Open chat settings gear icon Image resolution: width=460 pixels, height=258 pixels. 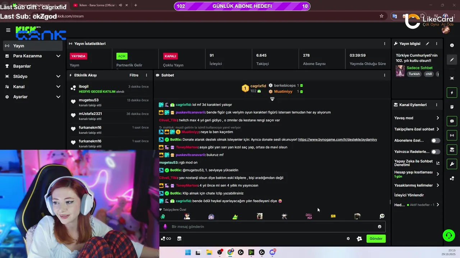[x=348, y=239]
